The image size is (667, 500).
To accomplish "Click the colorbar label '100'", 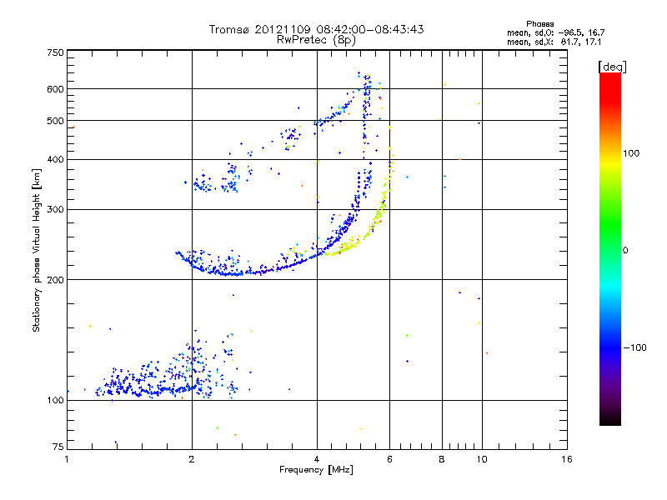I will coord(631,153).
